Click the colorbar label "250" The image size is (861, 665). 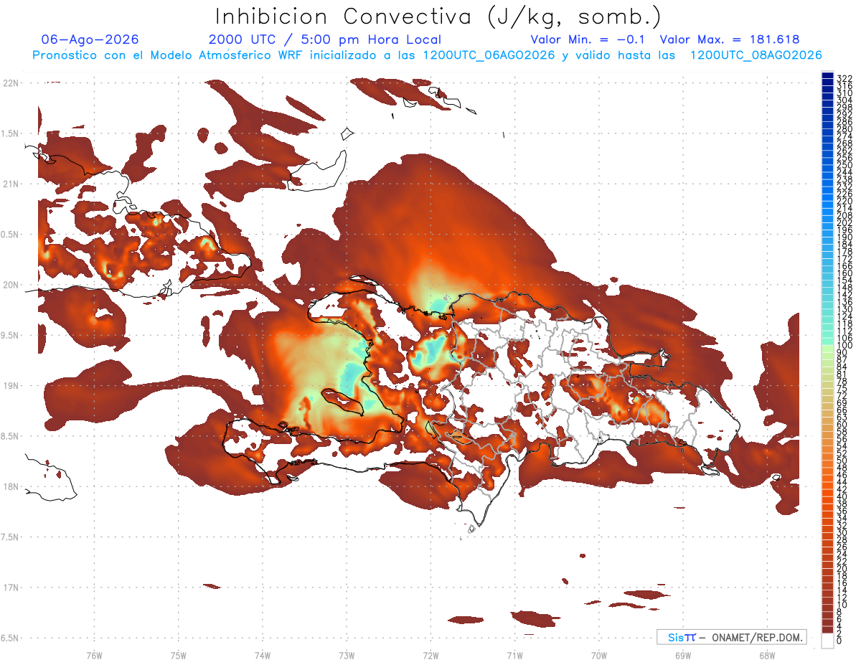844,165
